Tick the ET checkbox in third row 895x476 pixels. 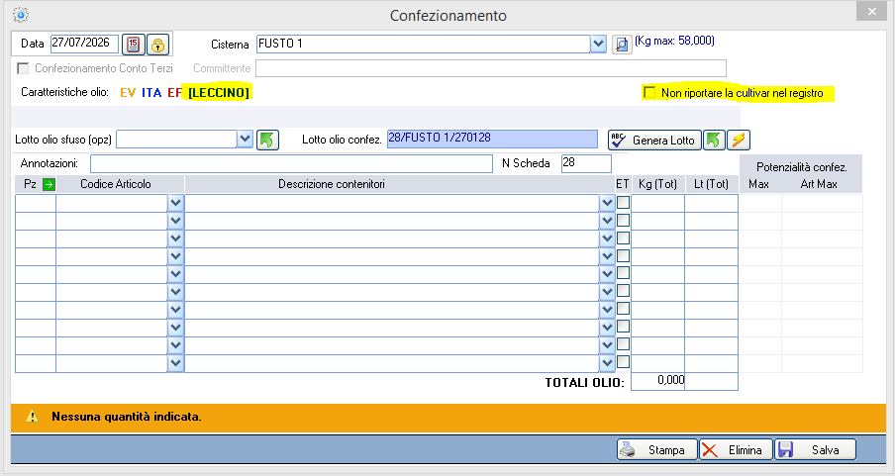coord(624,238)
